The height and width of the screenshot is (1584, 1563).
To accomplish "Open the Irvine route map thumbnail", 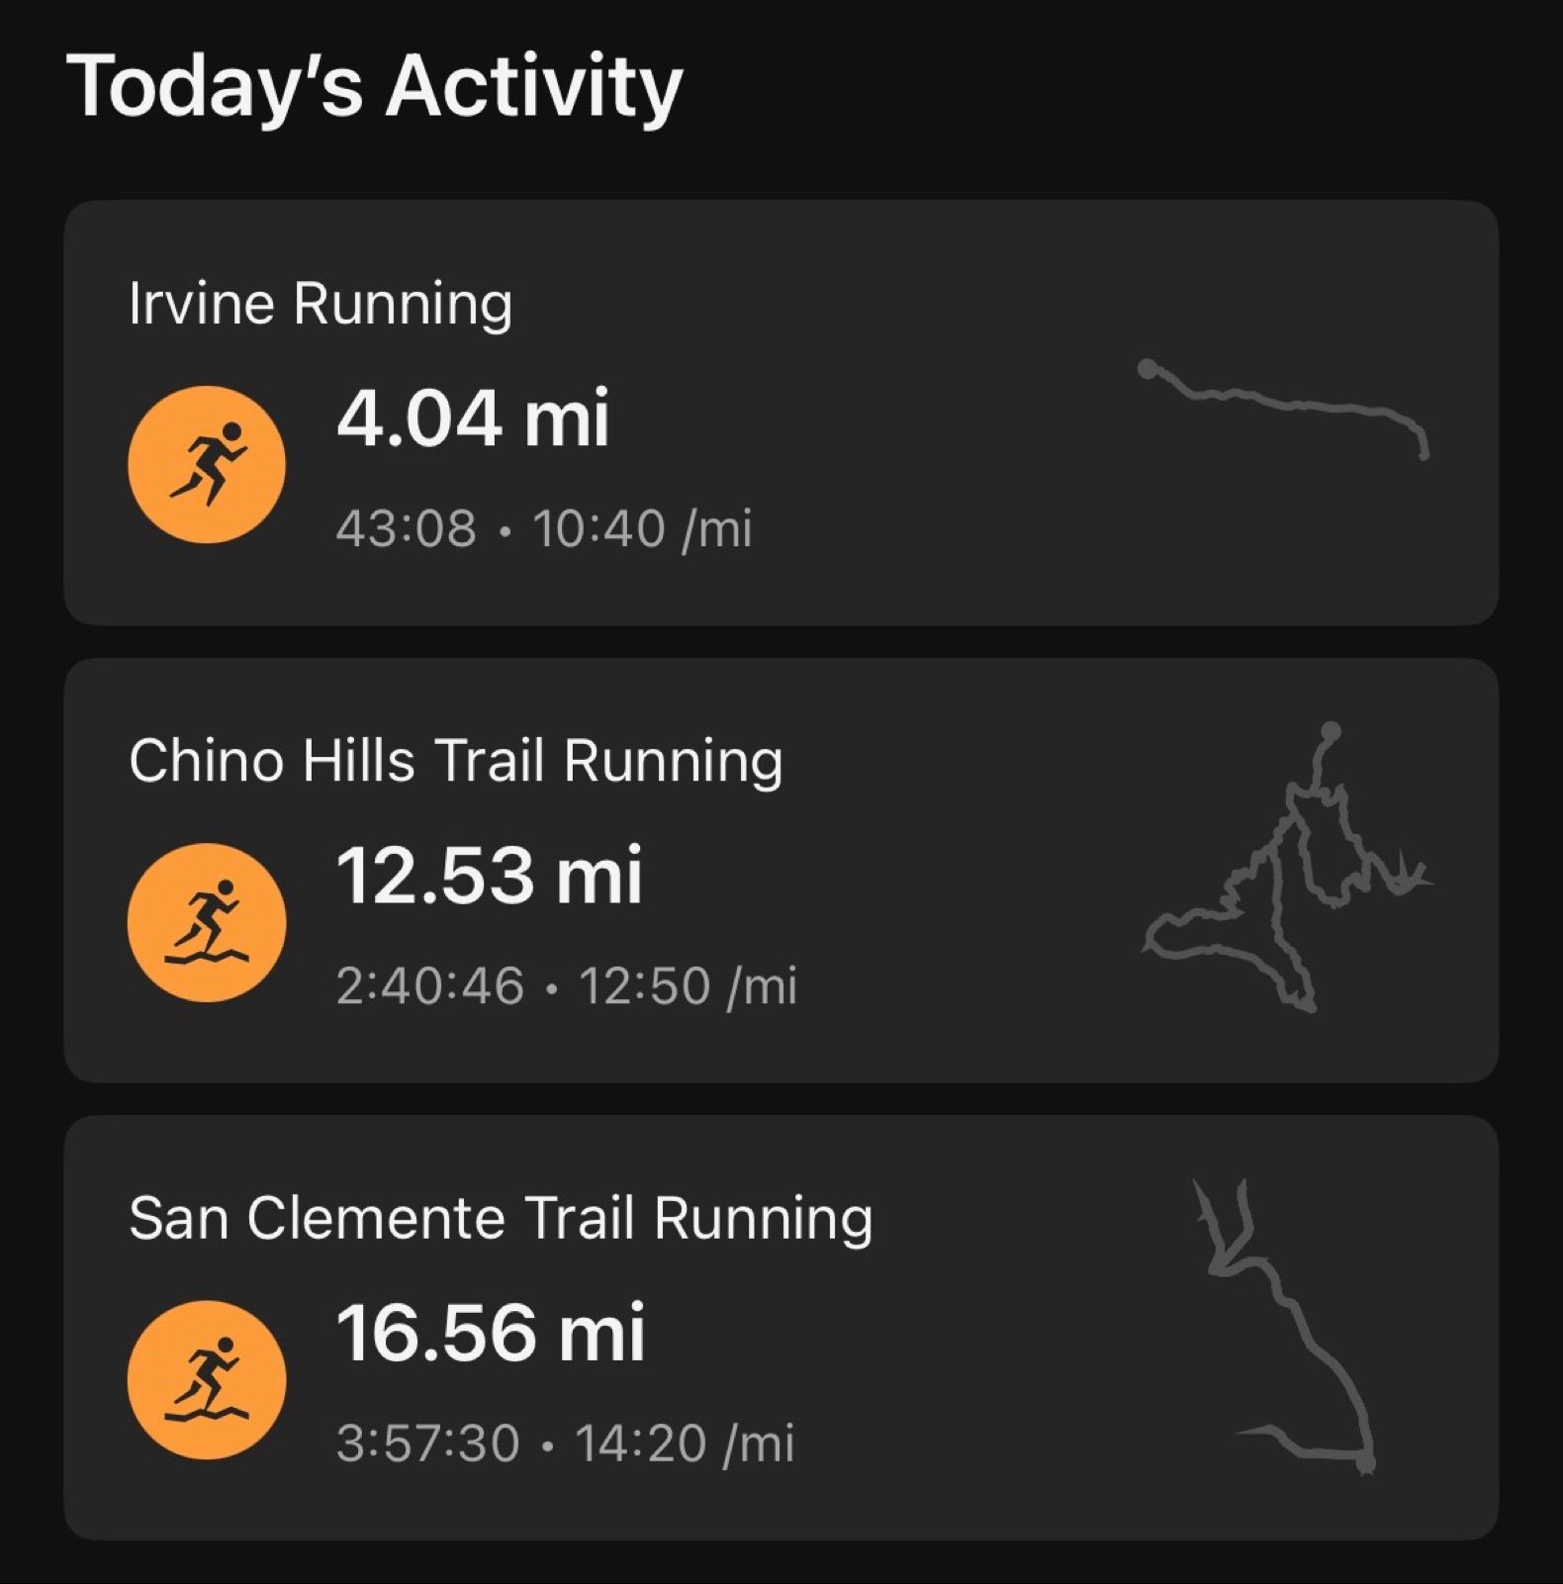I will point(1284,408).
